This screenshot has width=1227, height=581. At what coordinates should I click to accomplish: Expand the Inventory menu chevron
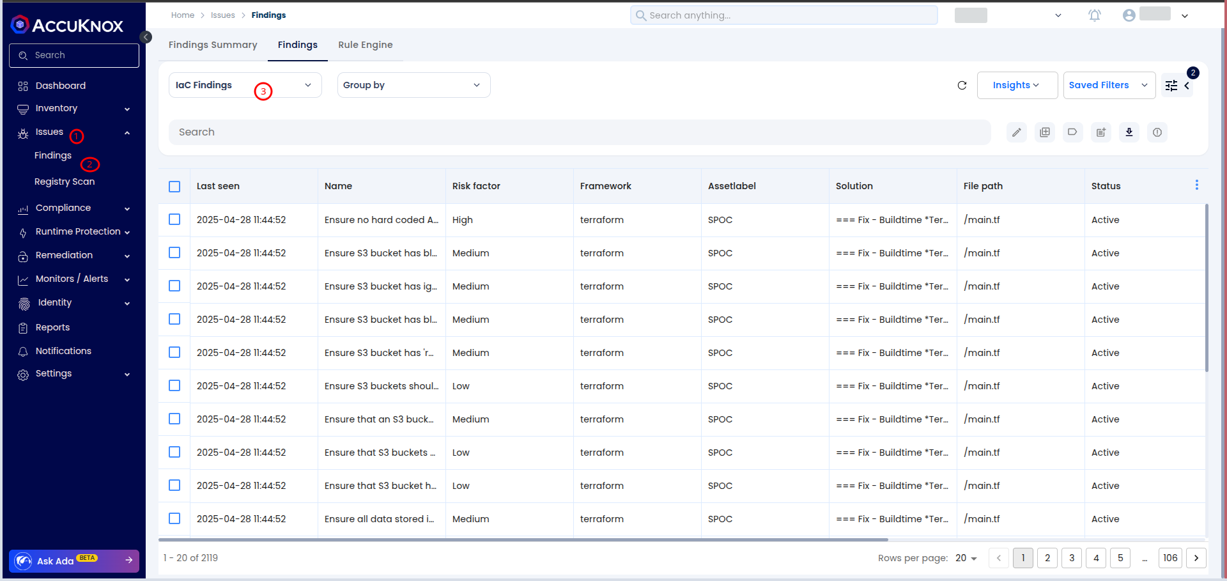coord(127,109)
